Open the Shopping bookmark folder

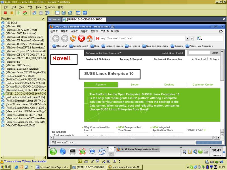177,46
